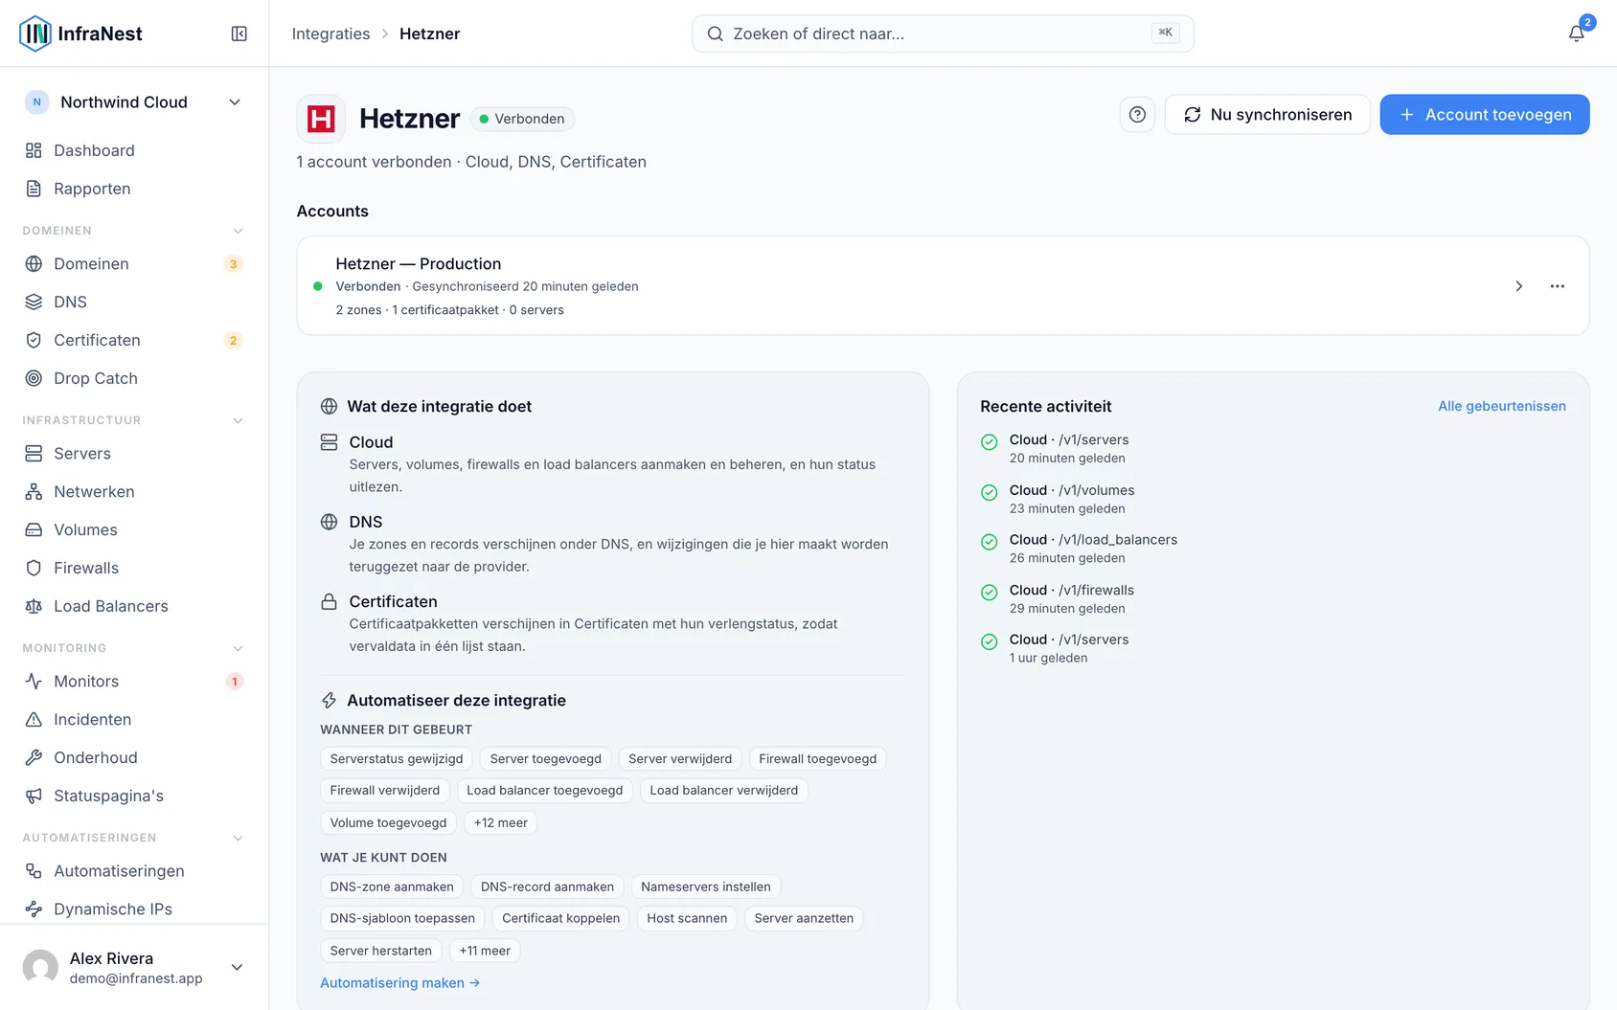Viewport: 1617px width, 1010px height.
Task: Click the Statuspagina's megaphone icon
Action: click(34, 796)
